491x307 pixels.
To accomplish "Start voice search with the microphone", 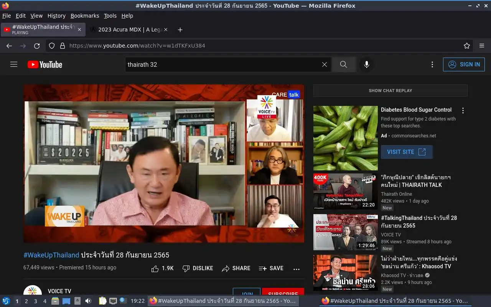I will pos(367,64).
